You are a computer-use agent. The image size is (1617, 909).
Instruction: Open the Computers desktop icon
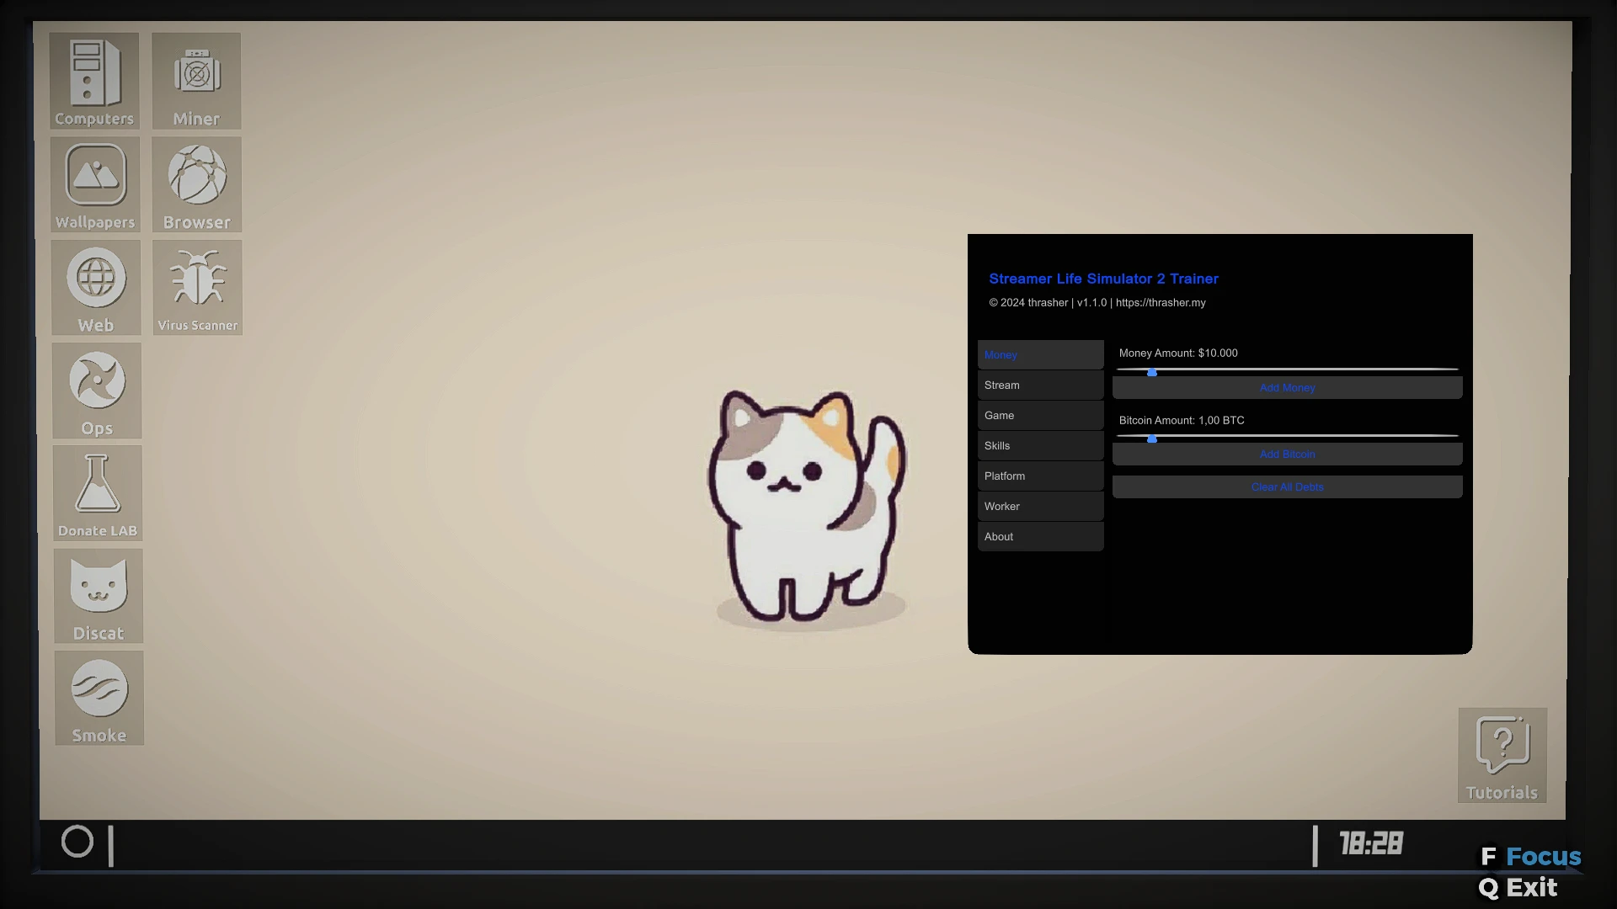click(93, 81)
